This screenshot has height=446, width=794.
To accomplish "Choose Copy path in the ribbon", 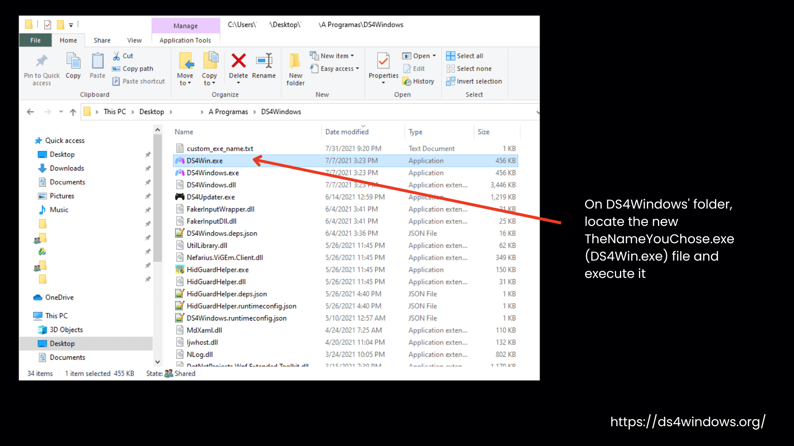I will 133,69.
